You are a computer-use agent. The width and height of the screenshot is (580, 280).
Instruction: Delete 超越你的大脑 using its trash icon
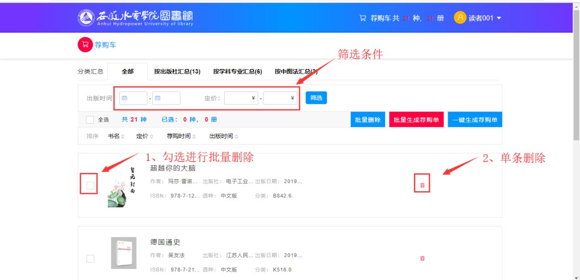click(x=422, y=185)
